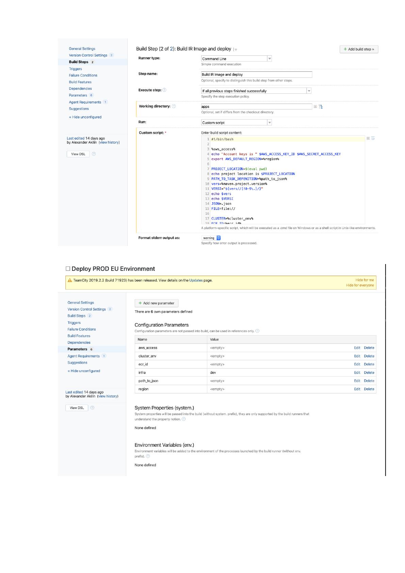Viewport: 405px width, 573px height.
Task: Open help icon after Configuration Parameters description
Action: [257, 331]
